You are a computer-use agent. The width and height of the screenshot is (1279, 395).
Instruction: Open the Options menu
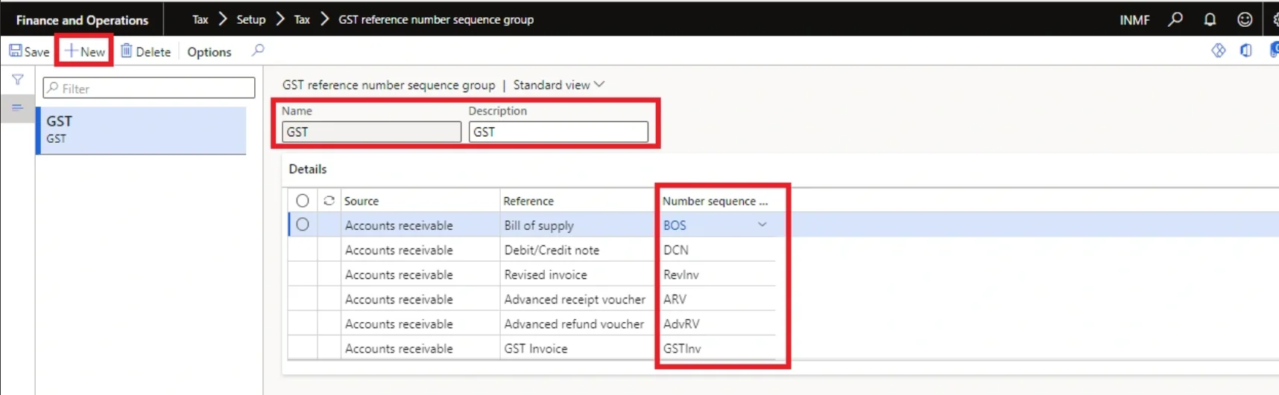[x=209, y=51]
